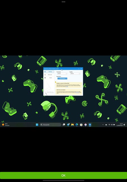Expand the Quality dropdown

pos(75,73)
